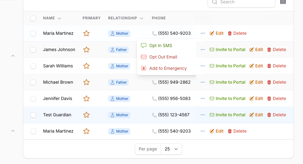This screenshot has width=303, height=164.
Task: Open the column toggle icon beside Search
Action: point(283,2)
